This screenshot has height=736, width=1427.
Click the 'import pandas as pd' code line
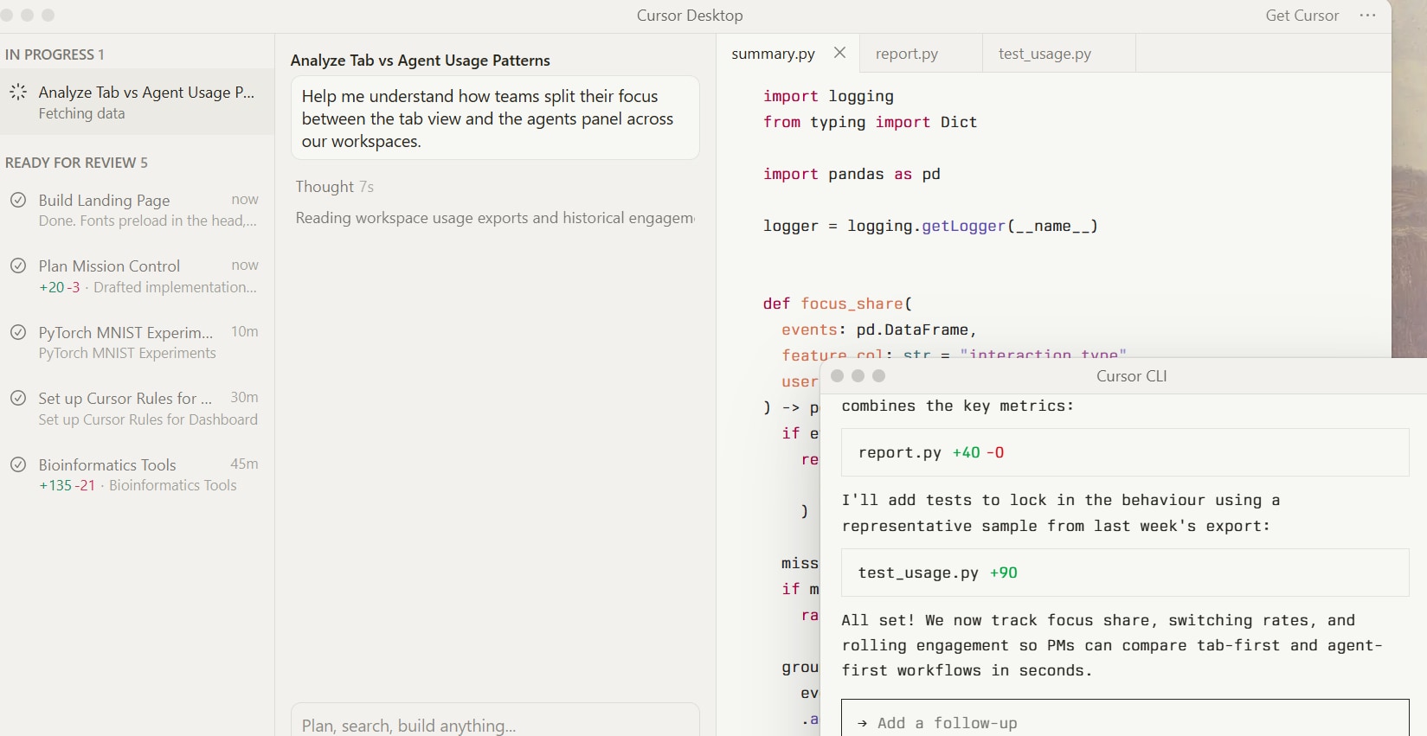pos(852,174)
